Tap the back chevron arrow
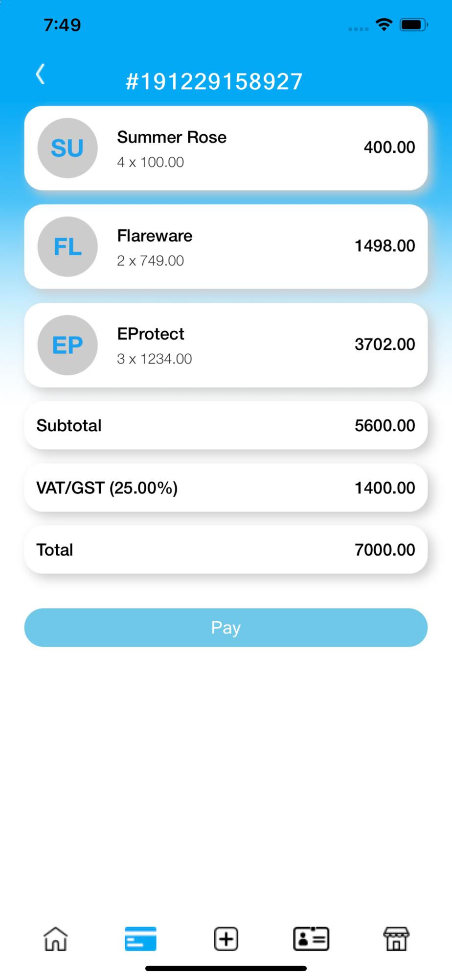The image size is (452, 980). coord(41,74)
